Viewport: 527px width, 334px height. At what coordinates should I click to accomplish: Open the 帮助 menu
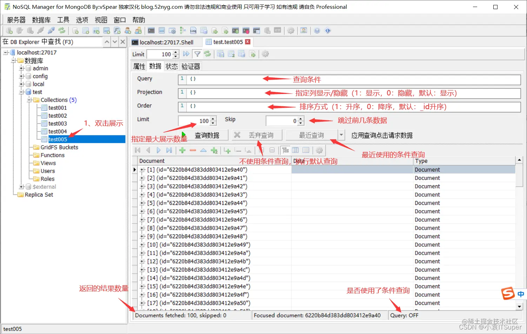point(139,20)
